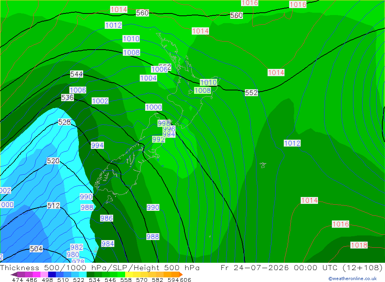Click the blue '998' isobar label

164,123
